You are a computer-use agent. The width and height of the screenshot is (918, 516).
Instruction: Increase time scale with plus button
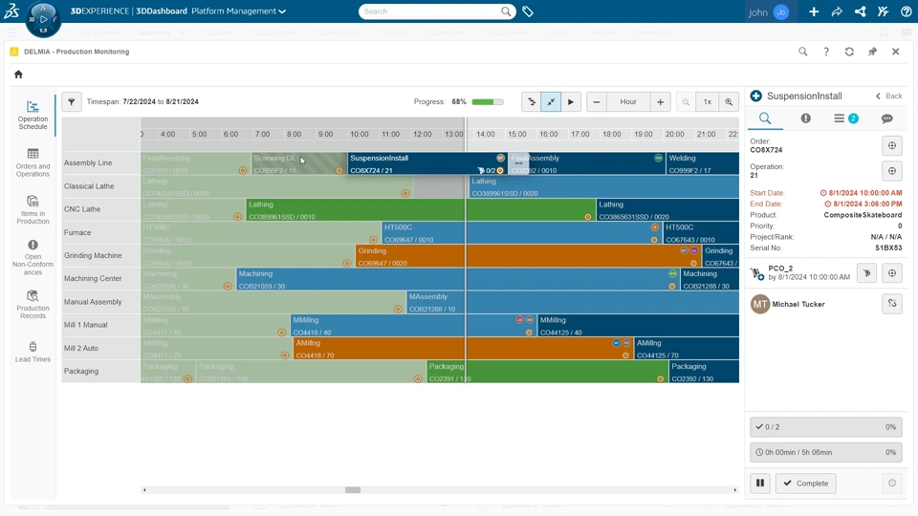661,102
